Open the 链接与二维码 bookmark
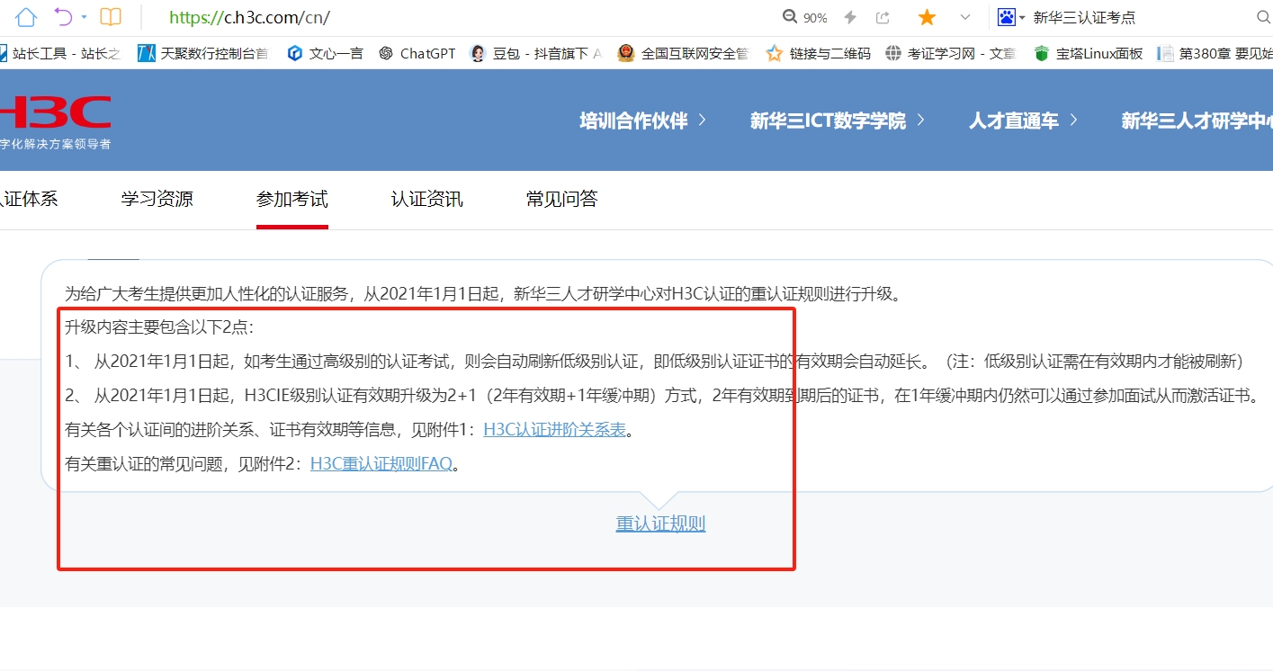The image size is (1273, 671). pos(819,54)
